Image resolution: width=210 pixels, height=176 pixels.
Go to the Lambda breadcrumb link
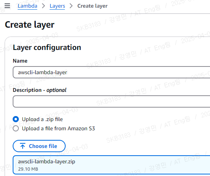point(28,6)
